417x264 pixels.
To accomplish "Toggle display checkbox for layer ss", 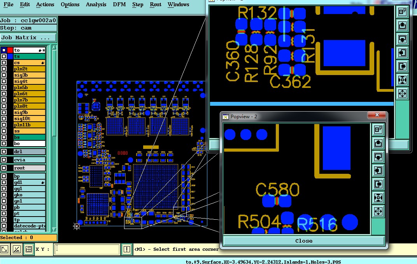I will [x=4, y=131].
